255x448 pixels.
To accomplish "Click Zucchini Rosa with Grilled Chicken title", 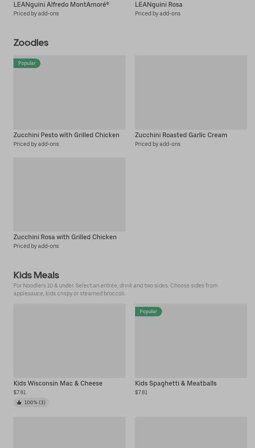I will 65,237.
